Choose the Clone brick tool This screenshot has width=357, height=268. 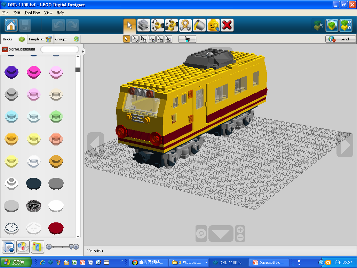[144, 25]
